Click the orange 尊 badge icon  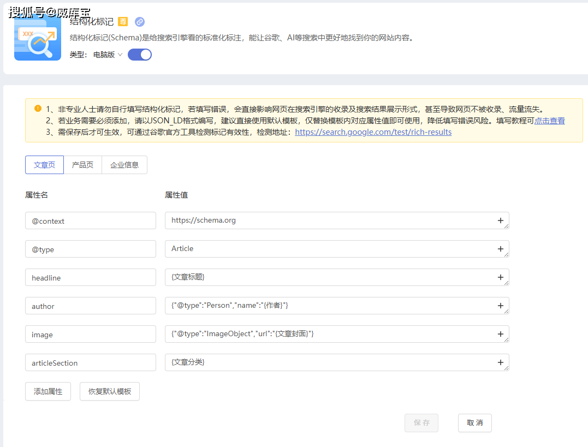tap(123, 22)
